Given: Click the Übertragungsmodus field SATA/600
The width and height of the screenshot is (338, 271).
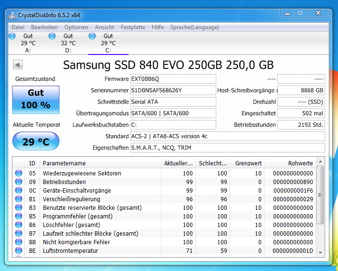Looking at the screenshot, I should pos(173,113).
